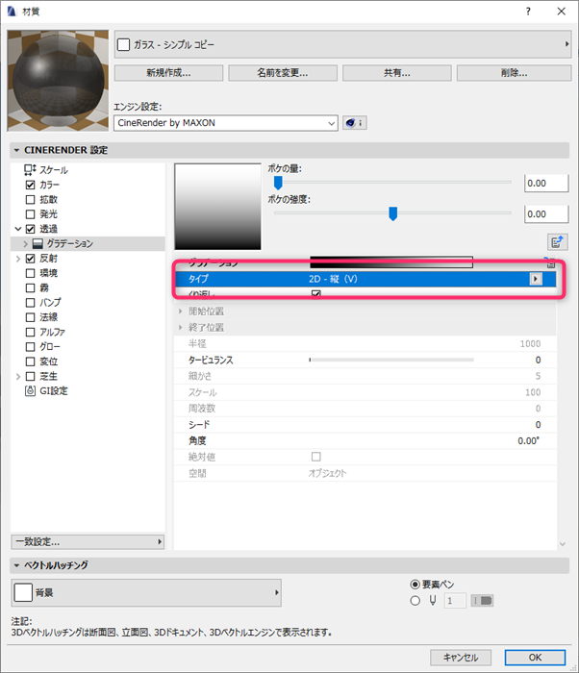Image resolution: width=579 pixels, height=673 pixels.
Task: Click the pen color icon beside the pen number
Action: click(482, 601)
